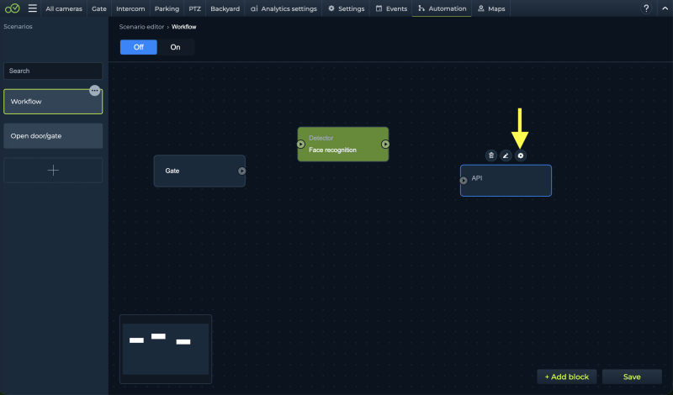Open Workflow scenario options ellipsis
The height and width of the screenshot is (395, 673).
click(x=95, y=91)
